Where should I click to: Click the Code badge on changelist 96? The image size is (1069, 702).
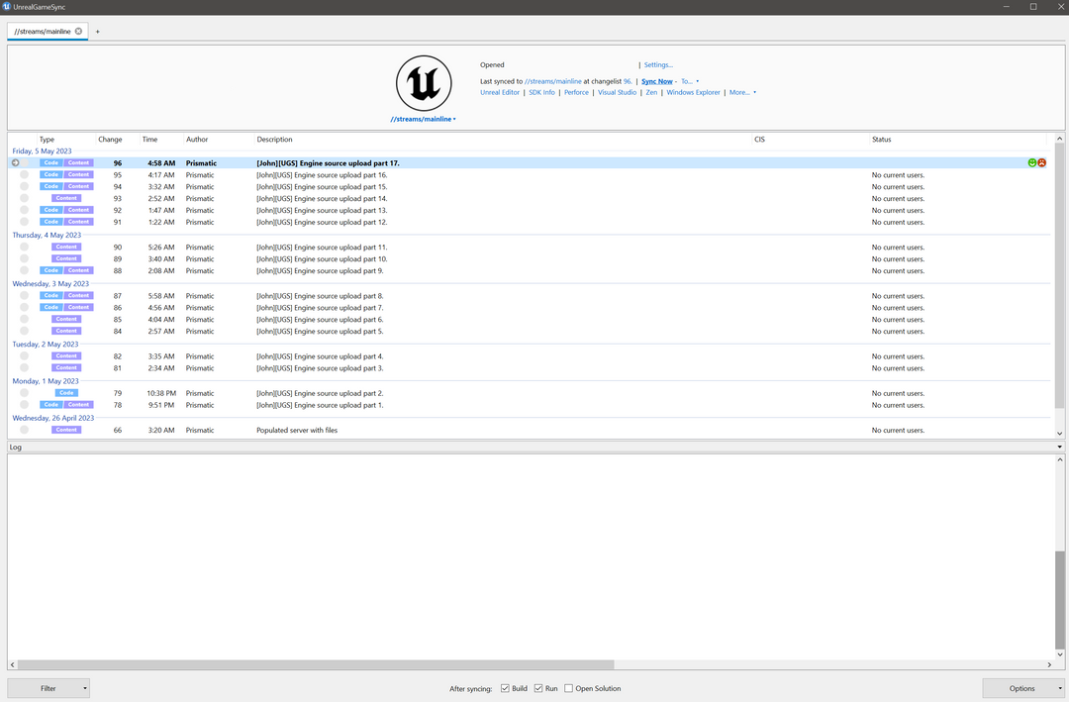[49, 162]
